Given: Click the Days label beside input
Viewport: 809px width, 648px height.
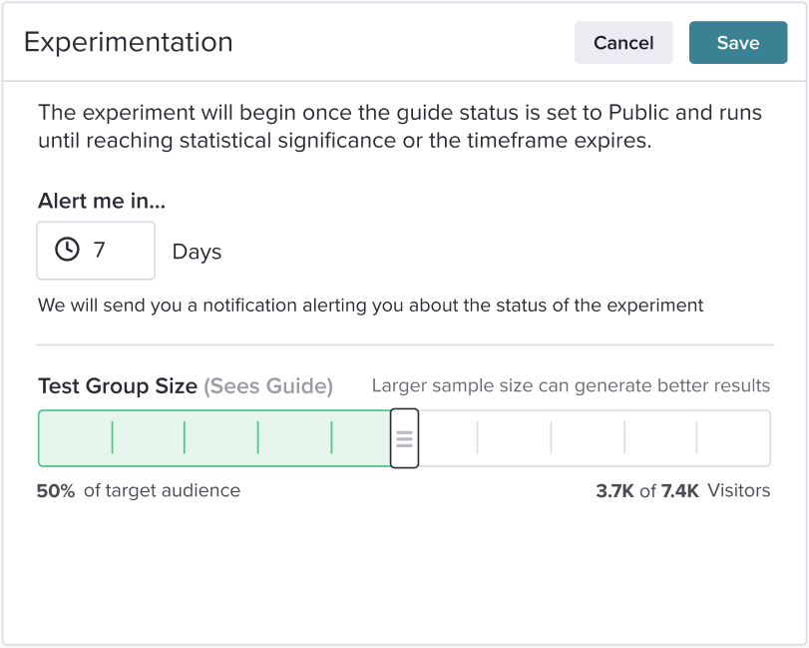Looking at the screenshot, I should 197,252.
